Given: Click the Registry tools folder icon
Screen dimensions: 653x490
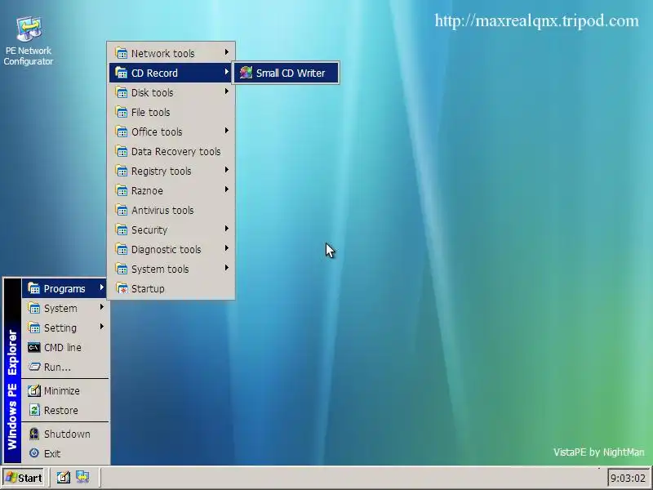Looking at the screenshot, I should click(121, 171).
